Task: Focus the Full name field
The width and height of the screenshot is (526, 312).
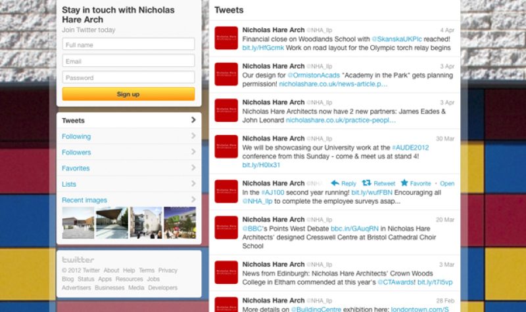Action: [128, 45]
